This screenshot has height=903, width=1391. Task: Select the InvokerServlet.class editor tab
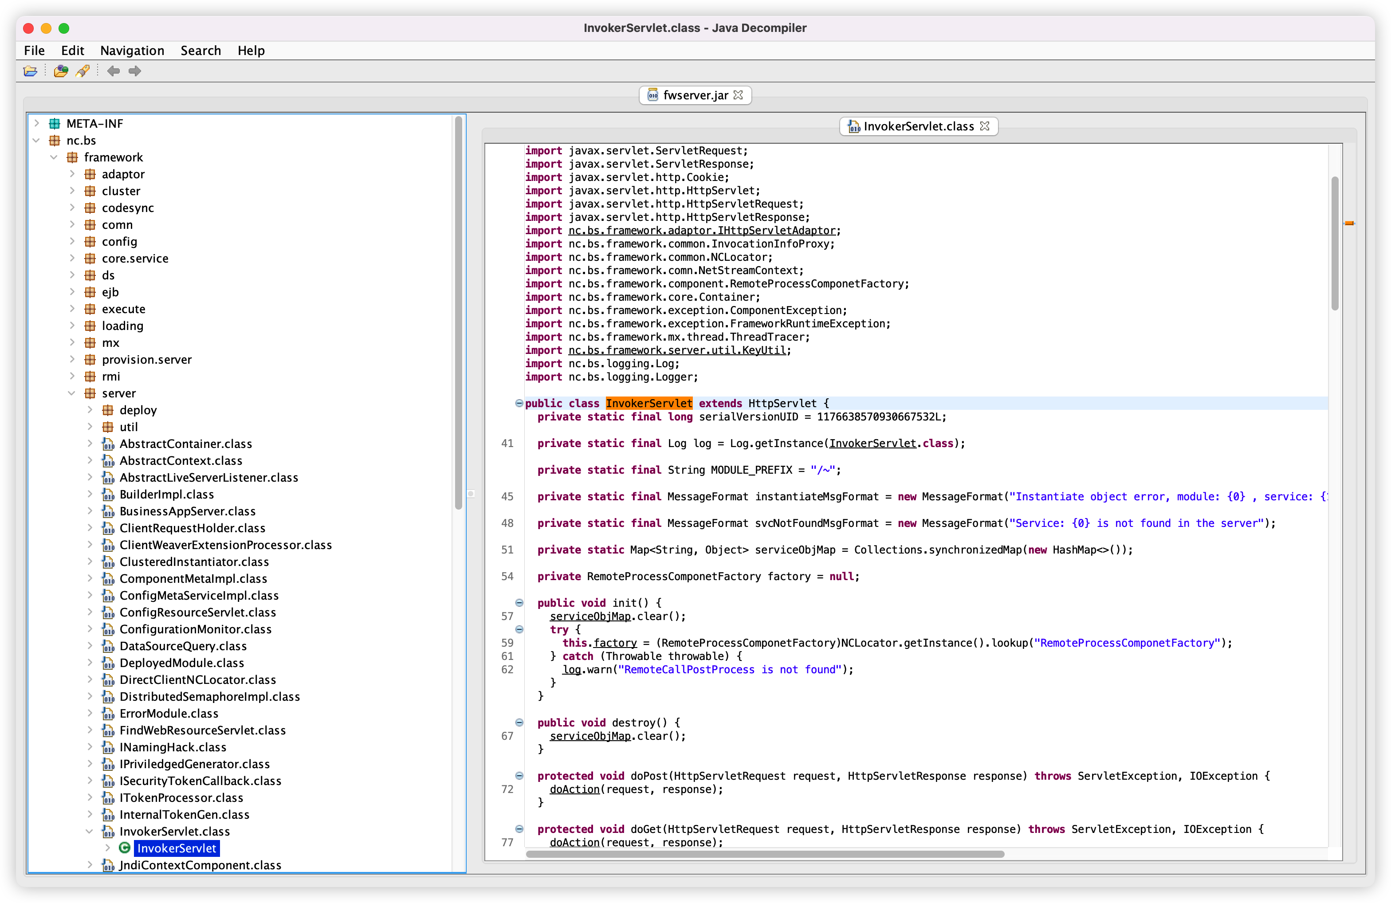[918, 126]
